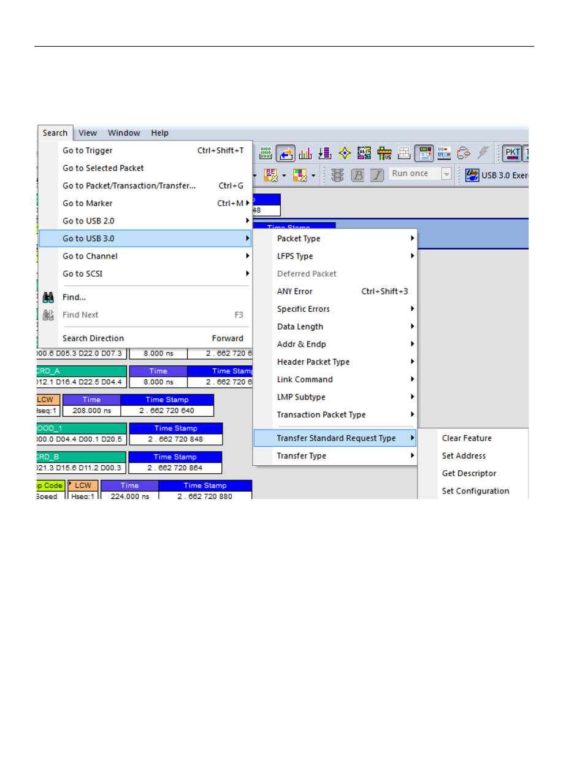Viewport: 585px width, 758px height.
Task: Choose Get Descriptor request
Action: point(473,473)
